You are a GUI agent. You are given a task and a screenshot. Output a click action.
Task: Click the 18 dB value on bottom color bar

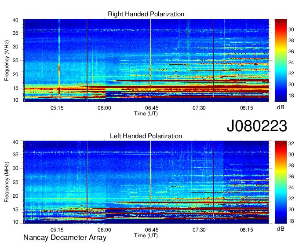tap(291, 221)
